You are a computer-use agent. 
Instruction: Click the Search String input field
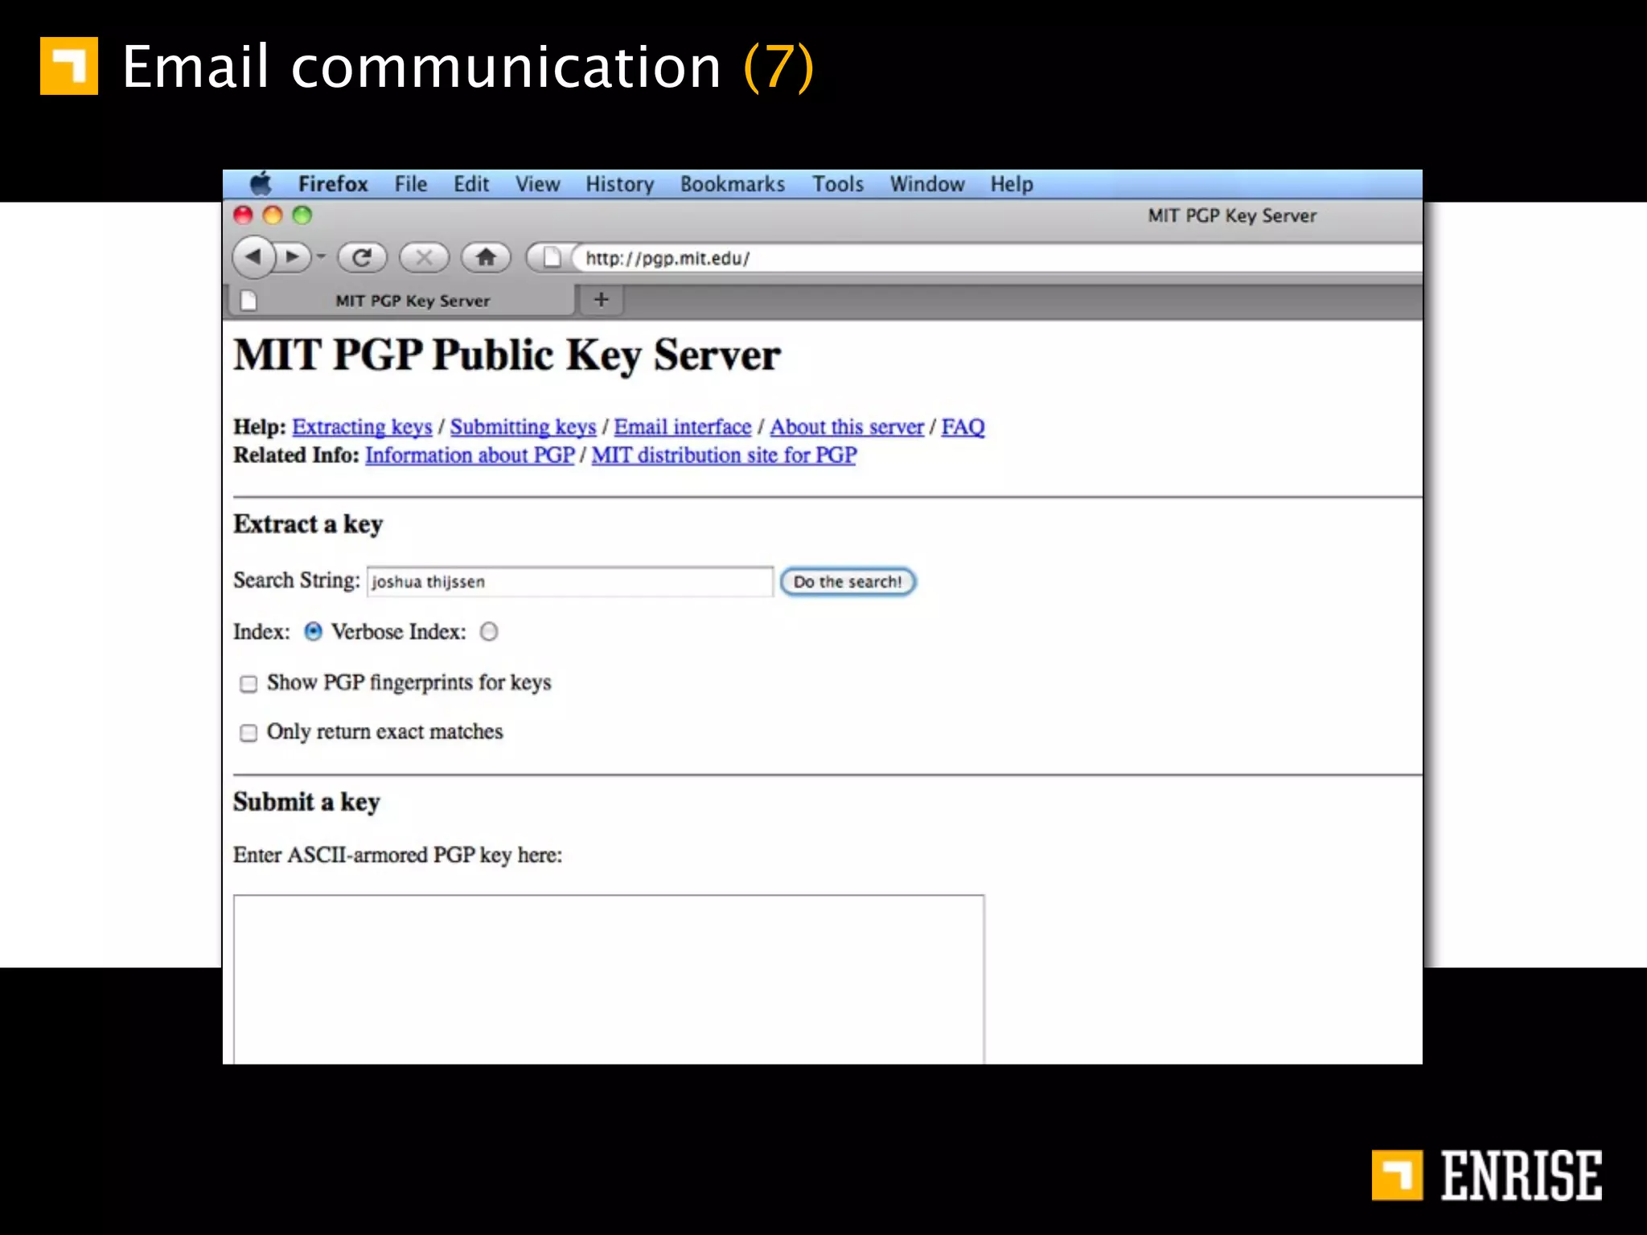(570, 581)
